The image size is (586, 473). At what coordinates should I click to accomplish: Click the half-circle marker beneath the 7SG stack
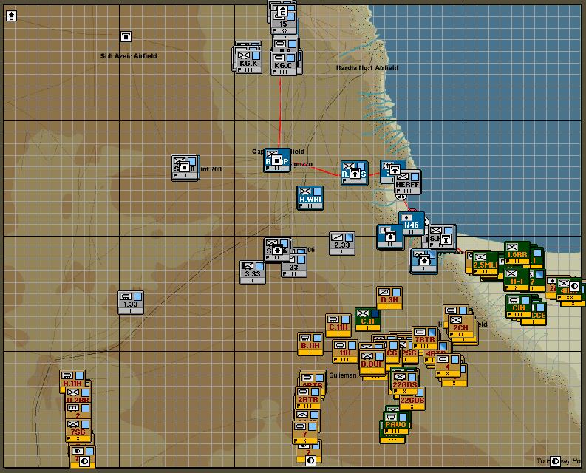tap(84, 461)
